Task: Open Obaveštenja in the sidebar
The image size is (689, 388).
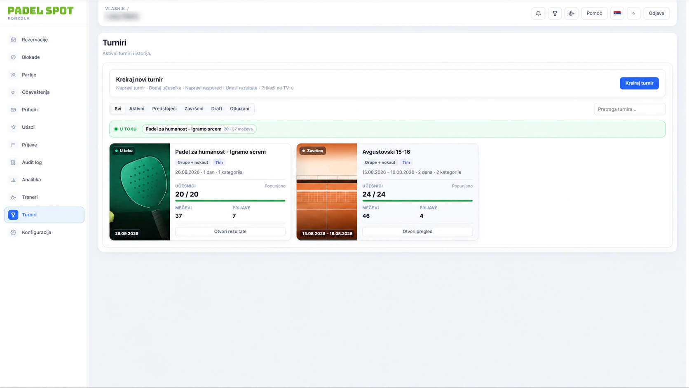Action: pos(45,92)
